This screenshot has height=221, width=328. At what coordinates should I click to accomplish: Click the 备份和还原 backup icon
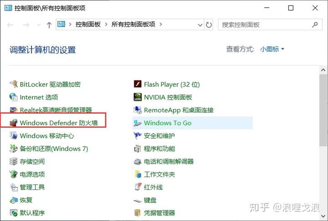click(x=14, y=148)
